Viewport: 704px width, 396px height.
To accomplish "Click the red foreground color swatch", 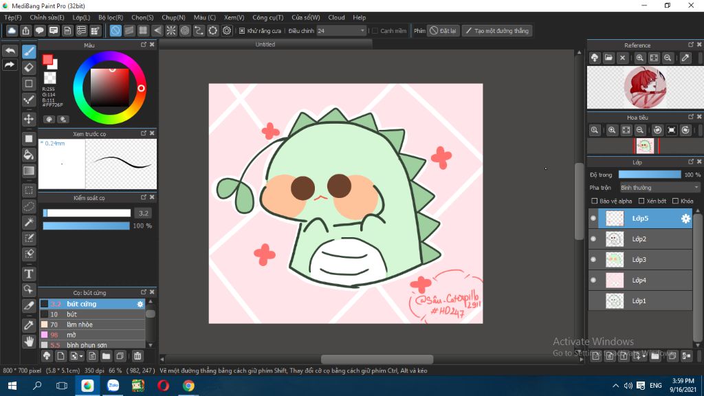I will [47, 60].
